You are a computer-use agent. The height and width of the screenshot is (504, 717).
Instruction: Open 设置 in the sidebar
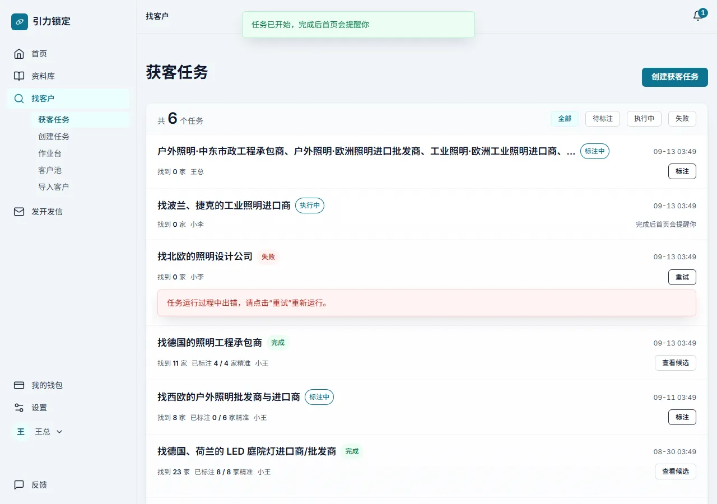coord(68,408)
